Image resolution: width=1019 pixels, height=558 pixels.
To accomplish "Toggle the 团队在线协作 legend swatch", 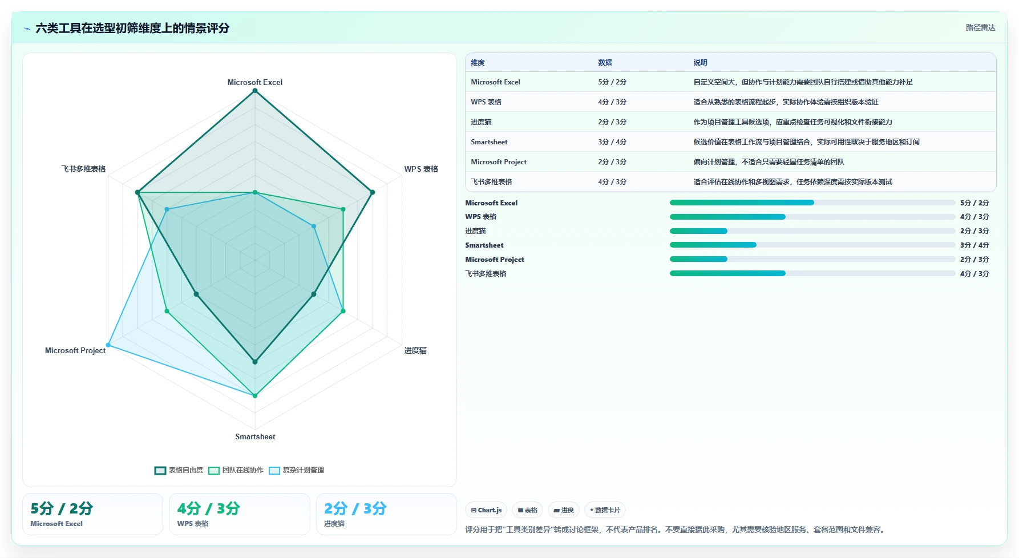I will click(214, 471).
